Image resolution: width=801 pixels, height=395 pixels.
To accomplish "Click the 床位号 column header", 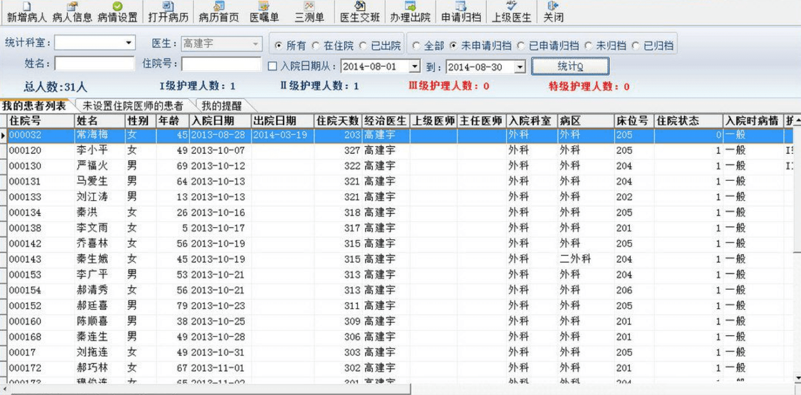I will click(x=634, y=121).
